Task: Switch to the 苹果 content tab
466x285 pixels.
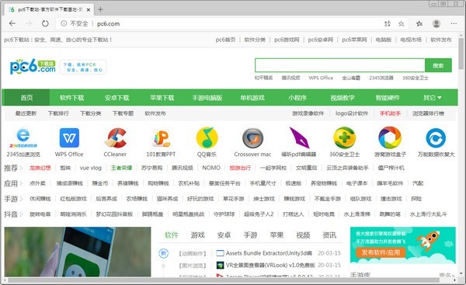Action: [x=276, y=235]
